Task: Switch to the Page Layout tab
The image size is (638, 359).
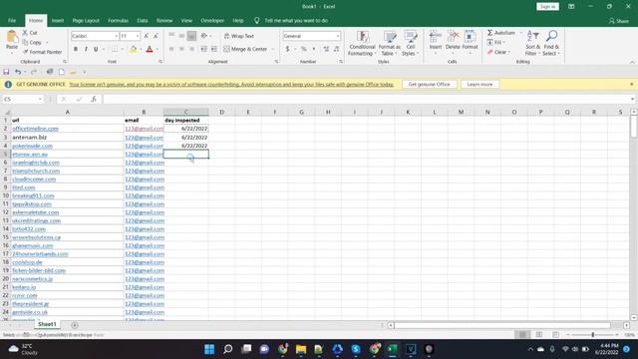Action: coord(86,20)
